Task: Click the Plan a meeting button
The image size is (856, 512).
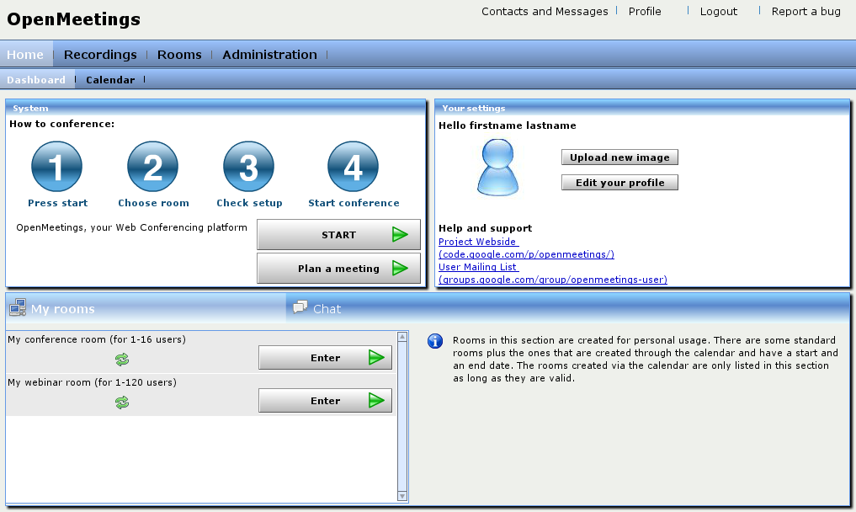Action: point(338,269)
